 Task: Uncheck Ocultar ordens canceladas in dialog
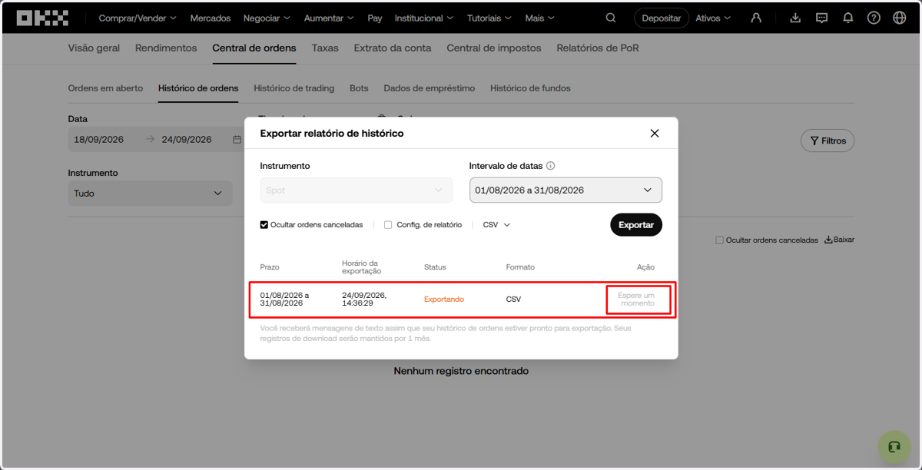(264, 225)
